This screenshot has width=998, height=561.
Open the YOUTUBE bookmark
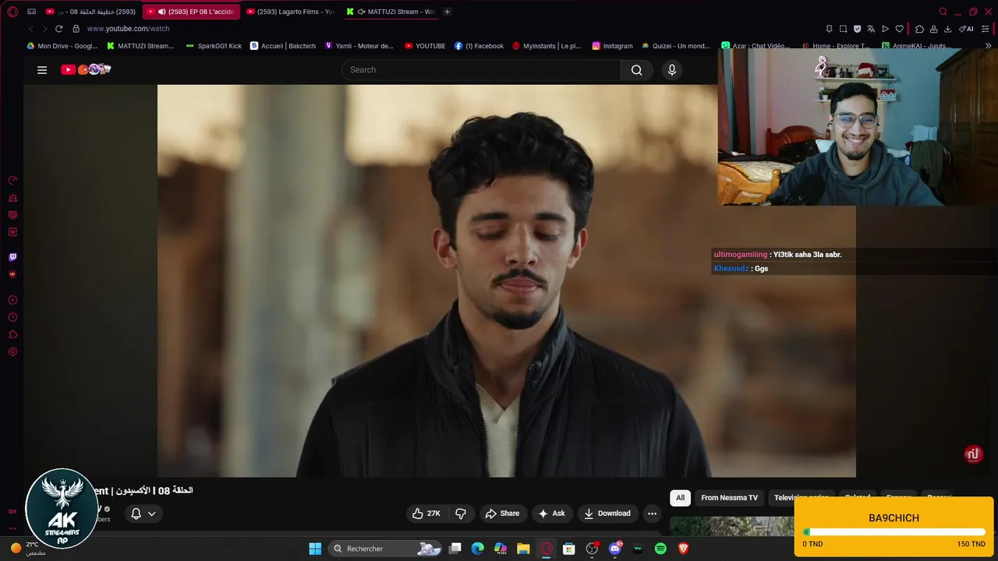coord(425,46)
